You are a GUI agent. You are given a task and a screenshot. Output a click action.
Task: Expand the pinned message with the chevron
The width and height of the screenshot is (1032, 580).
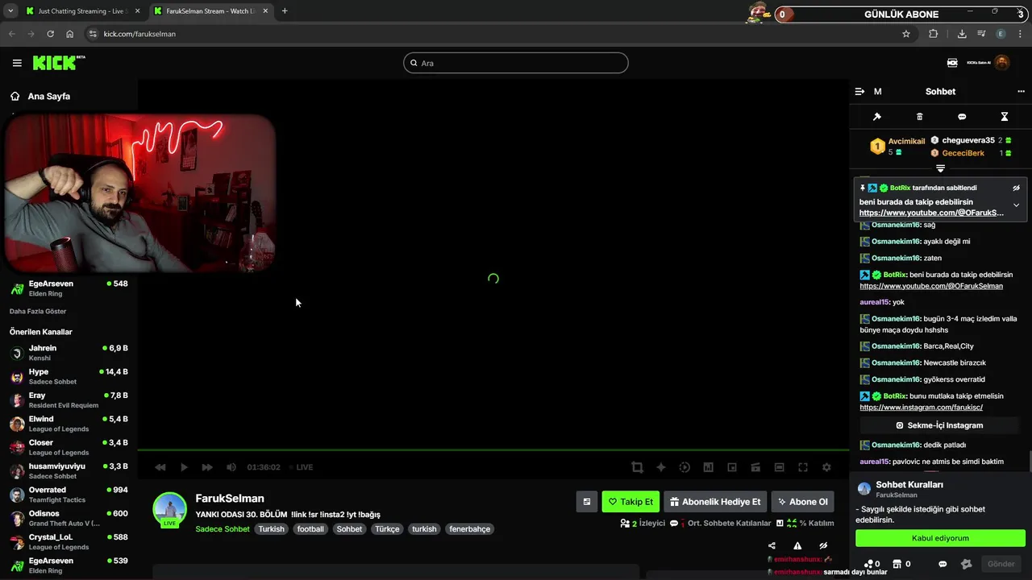coord(1016,205)
